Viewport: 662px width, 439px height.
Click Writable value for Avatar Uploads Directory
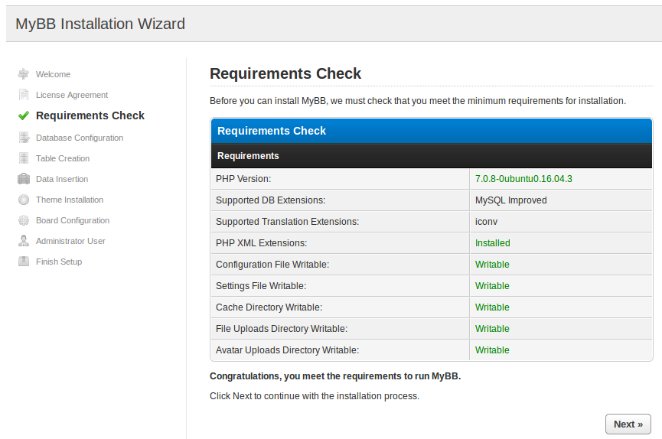tap(492, 350)
